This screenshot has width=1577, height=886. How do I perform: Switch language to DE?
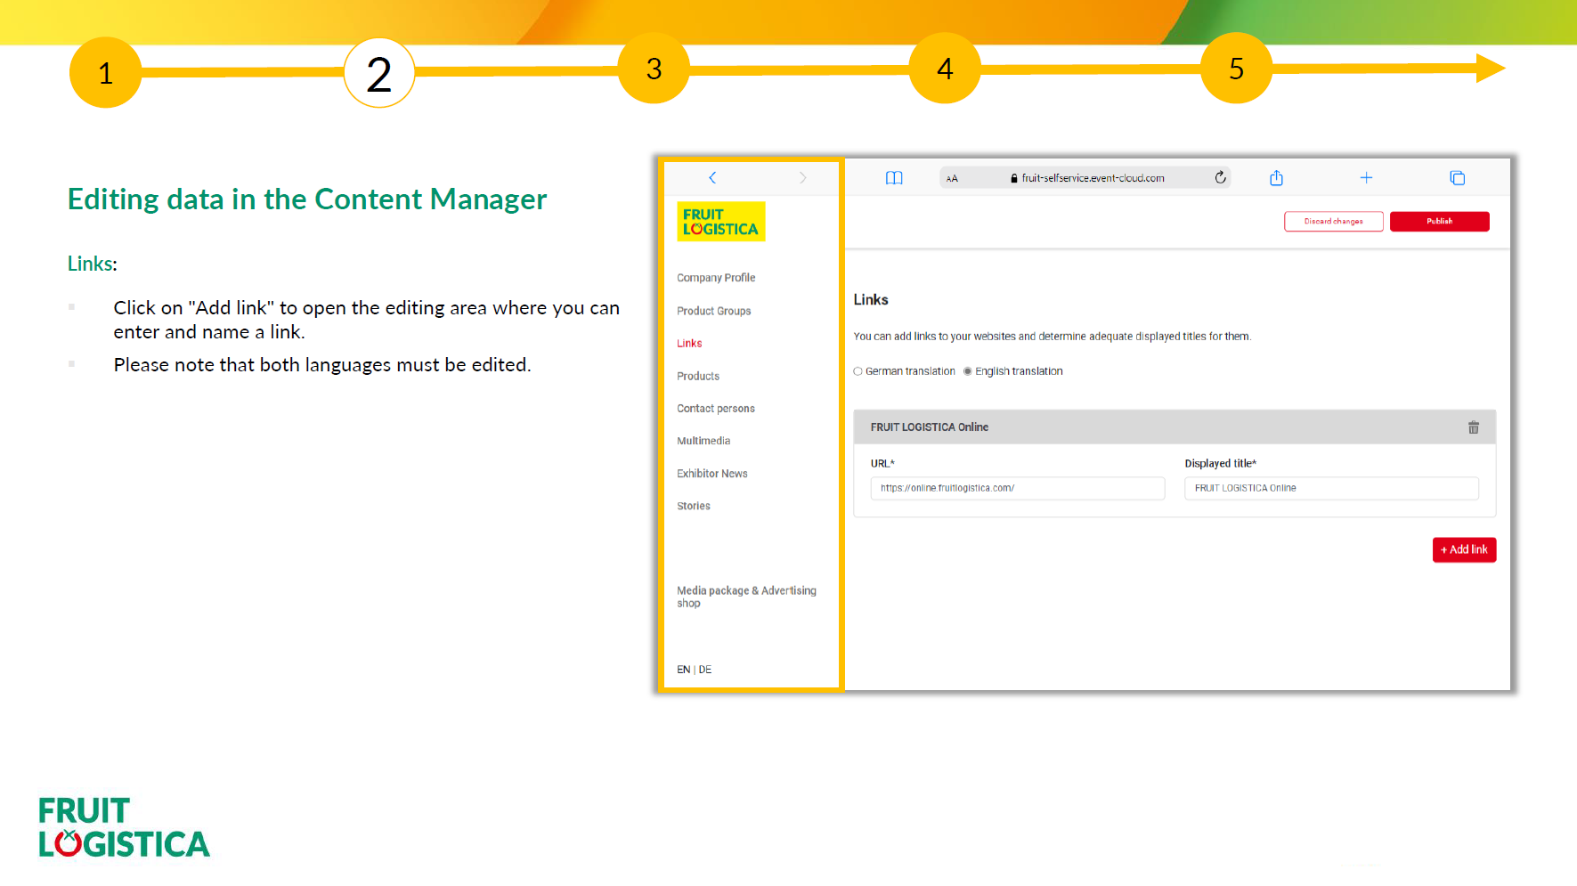pyautogui.click(x=705, y=670)
